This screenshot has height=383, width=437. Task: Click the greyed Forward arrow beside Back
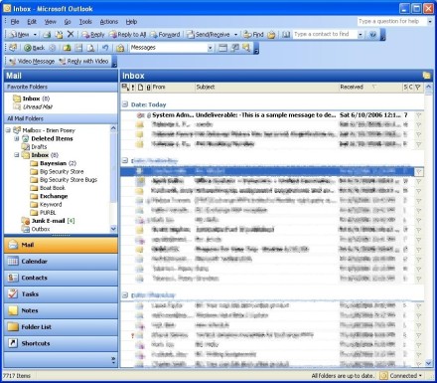pos(53,48)
